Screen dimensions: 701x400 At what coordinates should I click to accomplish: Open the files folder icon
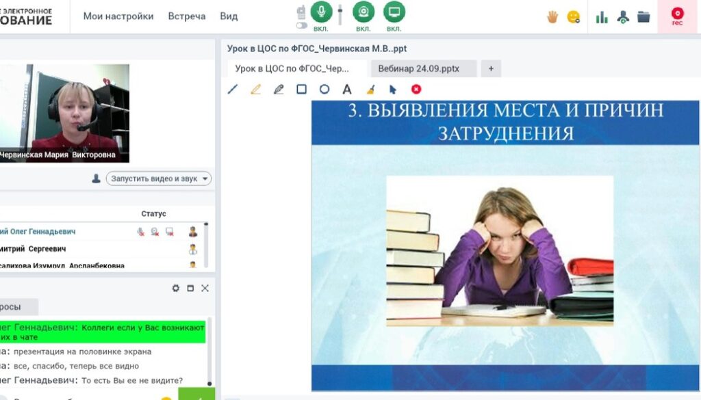[643, 17]
